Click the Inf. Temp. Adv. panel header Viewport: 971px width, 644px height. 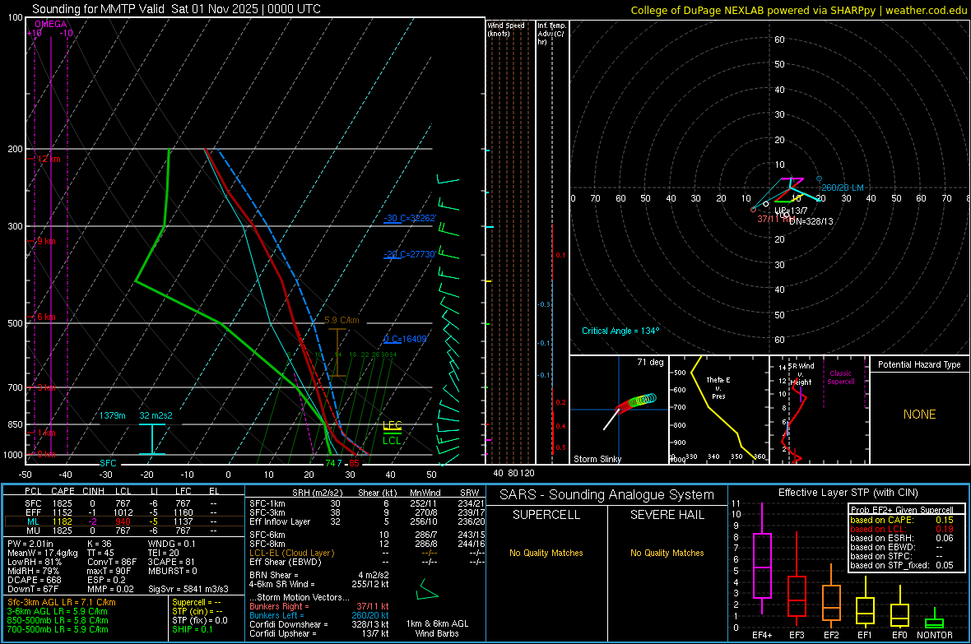point(551,34)
